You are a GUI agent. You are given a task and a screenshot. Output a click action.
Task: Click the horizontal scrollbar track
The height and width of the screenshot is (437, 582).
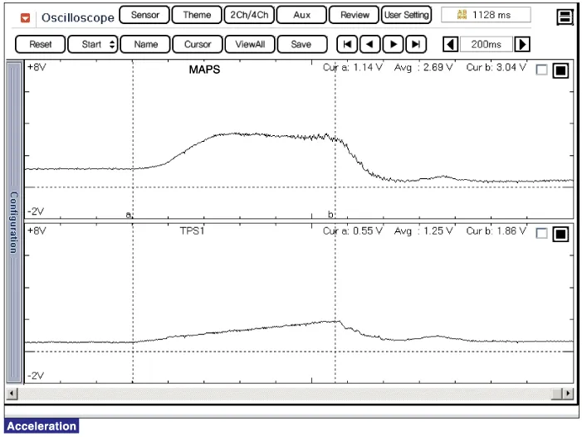(291, 393)
